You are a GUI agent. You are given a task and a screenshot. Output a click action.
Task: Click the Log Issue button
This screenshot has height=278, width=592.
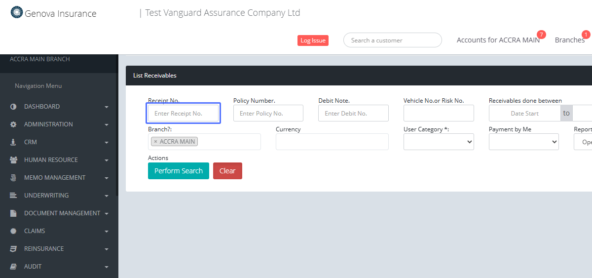click(313, 40)
